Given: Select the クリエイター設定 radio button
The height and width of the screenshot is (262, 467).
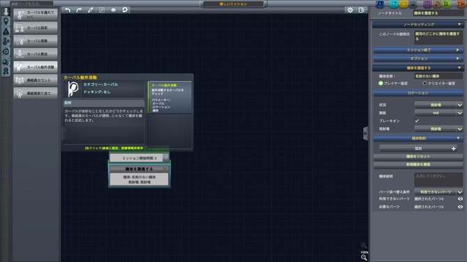Looking at the screenshot, I should coord(424,84).
